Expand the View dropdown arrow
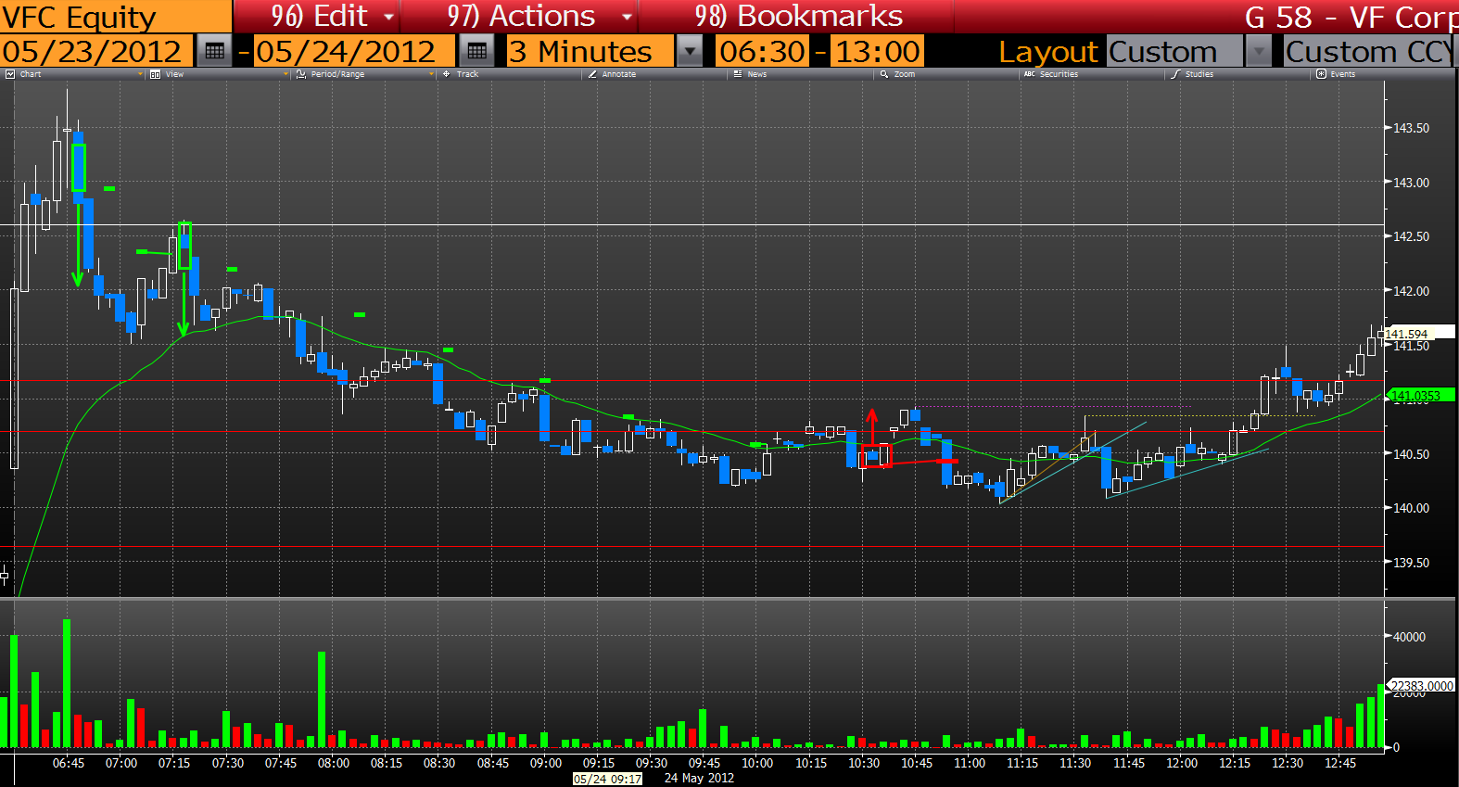This screenshot has height=787, width=1459. 285,74
